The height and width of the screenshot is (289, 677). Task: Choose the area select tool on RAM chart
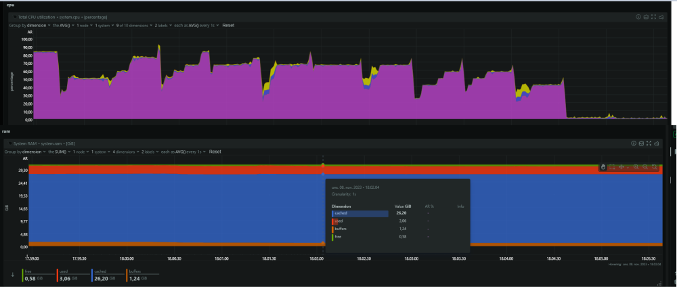coord(612,167)
